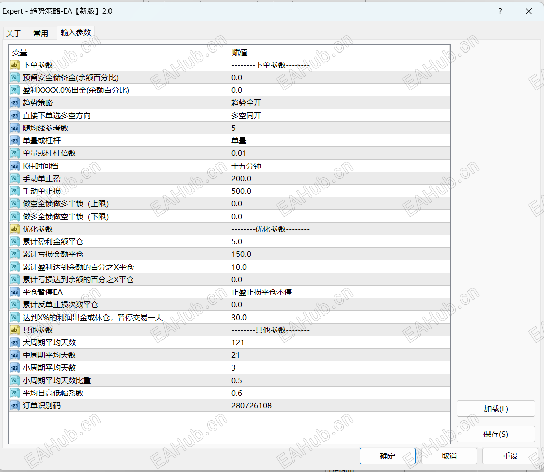Click the icon beside 大周期平均天数
This screenshot has height=472, width=544.
click(14, 342)
